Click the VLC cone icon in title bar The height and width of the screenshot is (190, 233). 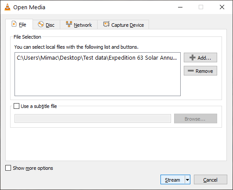(7, 7)
